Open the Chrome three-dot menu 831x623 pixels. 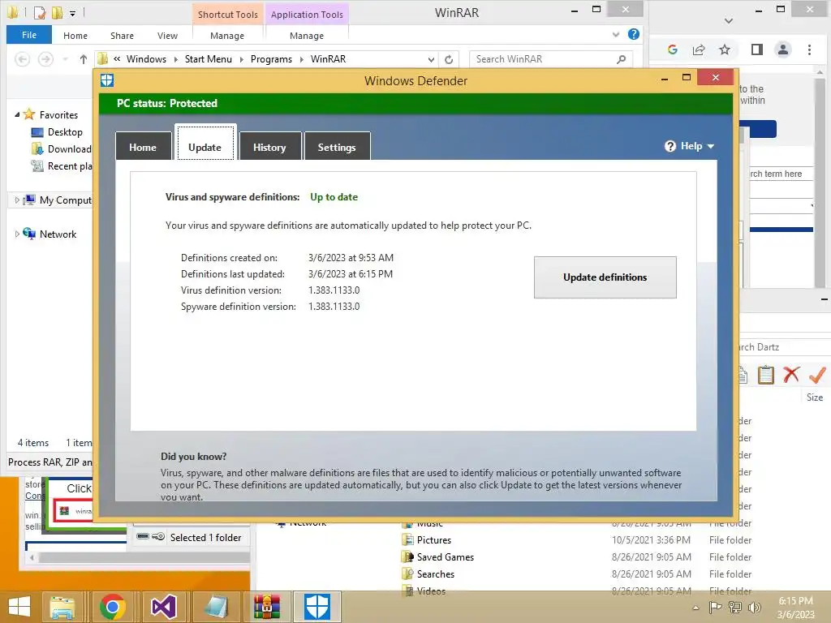(x=809, y=49)
